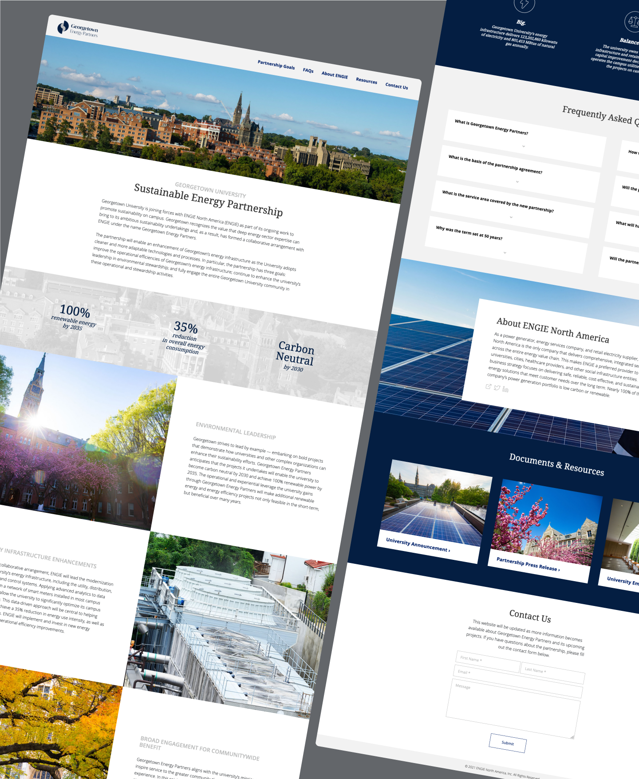Select Resources in the top navigation
The image size is (639, 779).
(x=367, y=81)
